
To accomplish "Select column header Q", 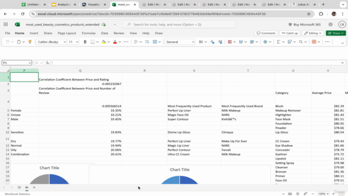I will point(80,70).
